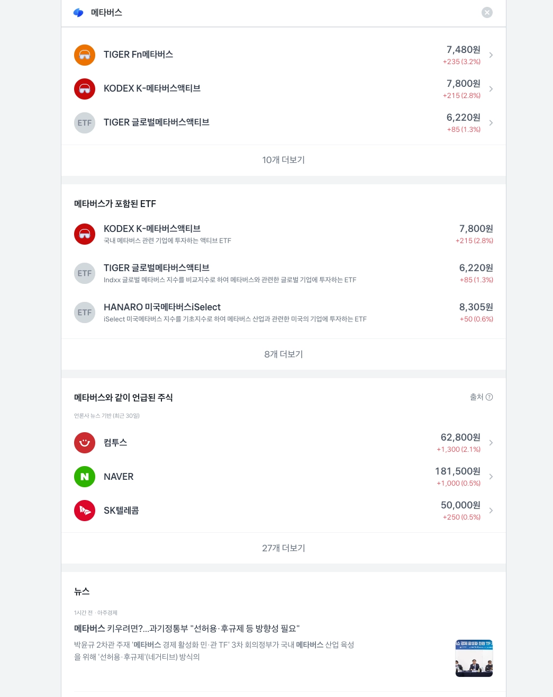Expand list with 10개 더보기
553x697 pixels.
284,160
